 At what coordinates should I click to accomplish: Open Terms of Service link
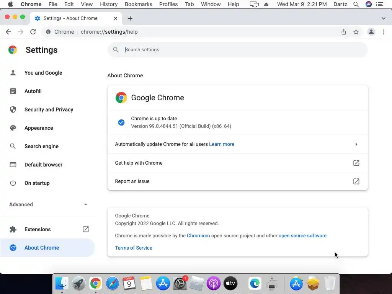tap(134, 248)
